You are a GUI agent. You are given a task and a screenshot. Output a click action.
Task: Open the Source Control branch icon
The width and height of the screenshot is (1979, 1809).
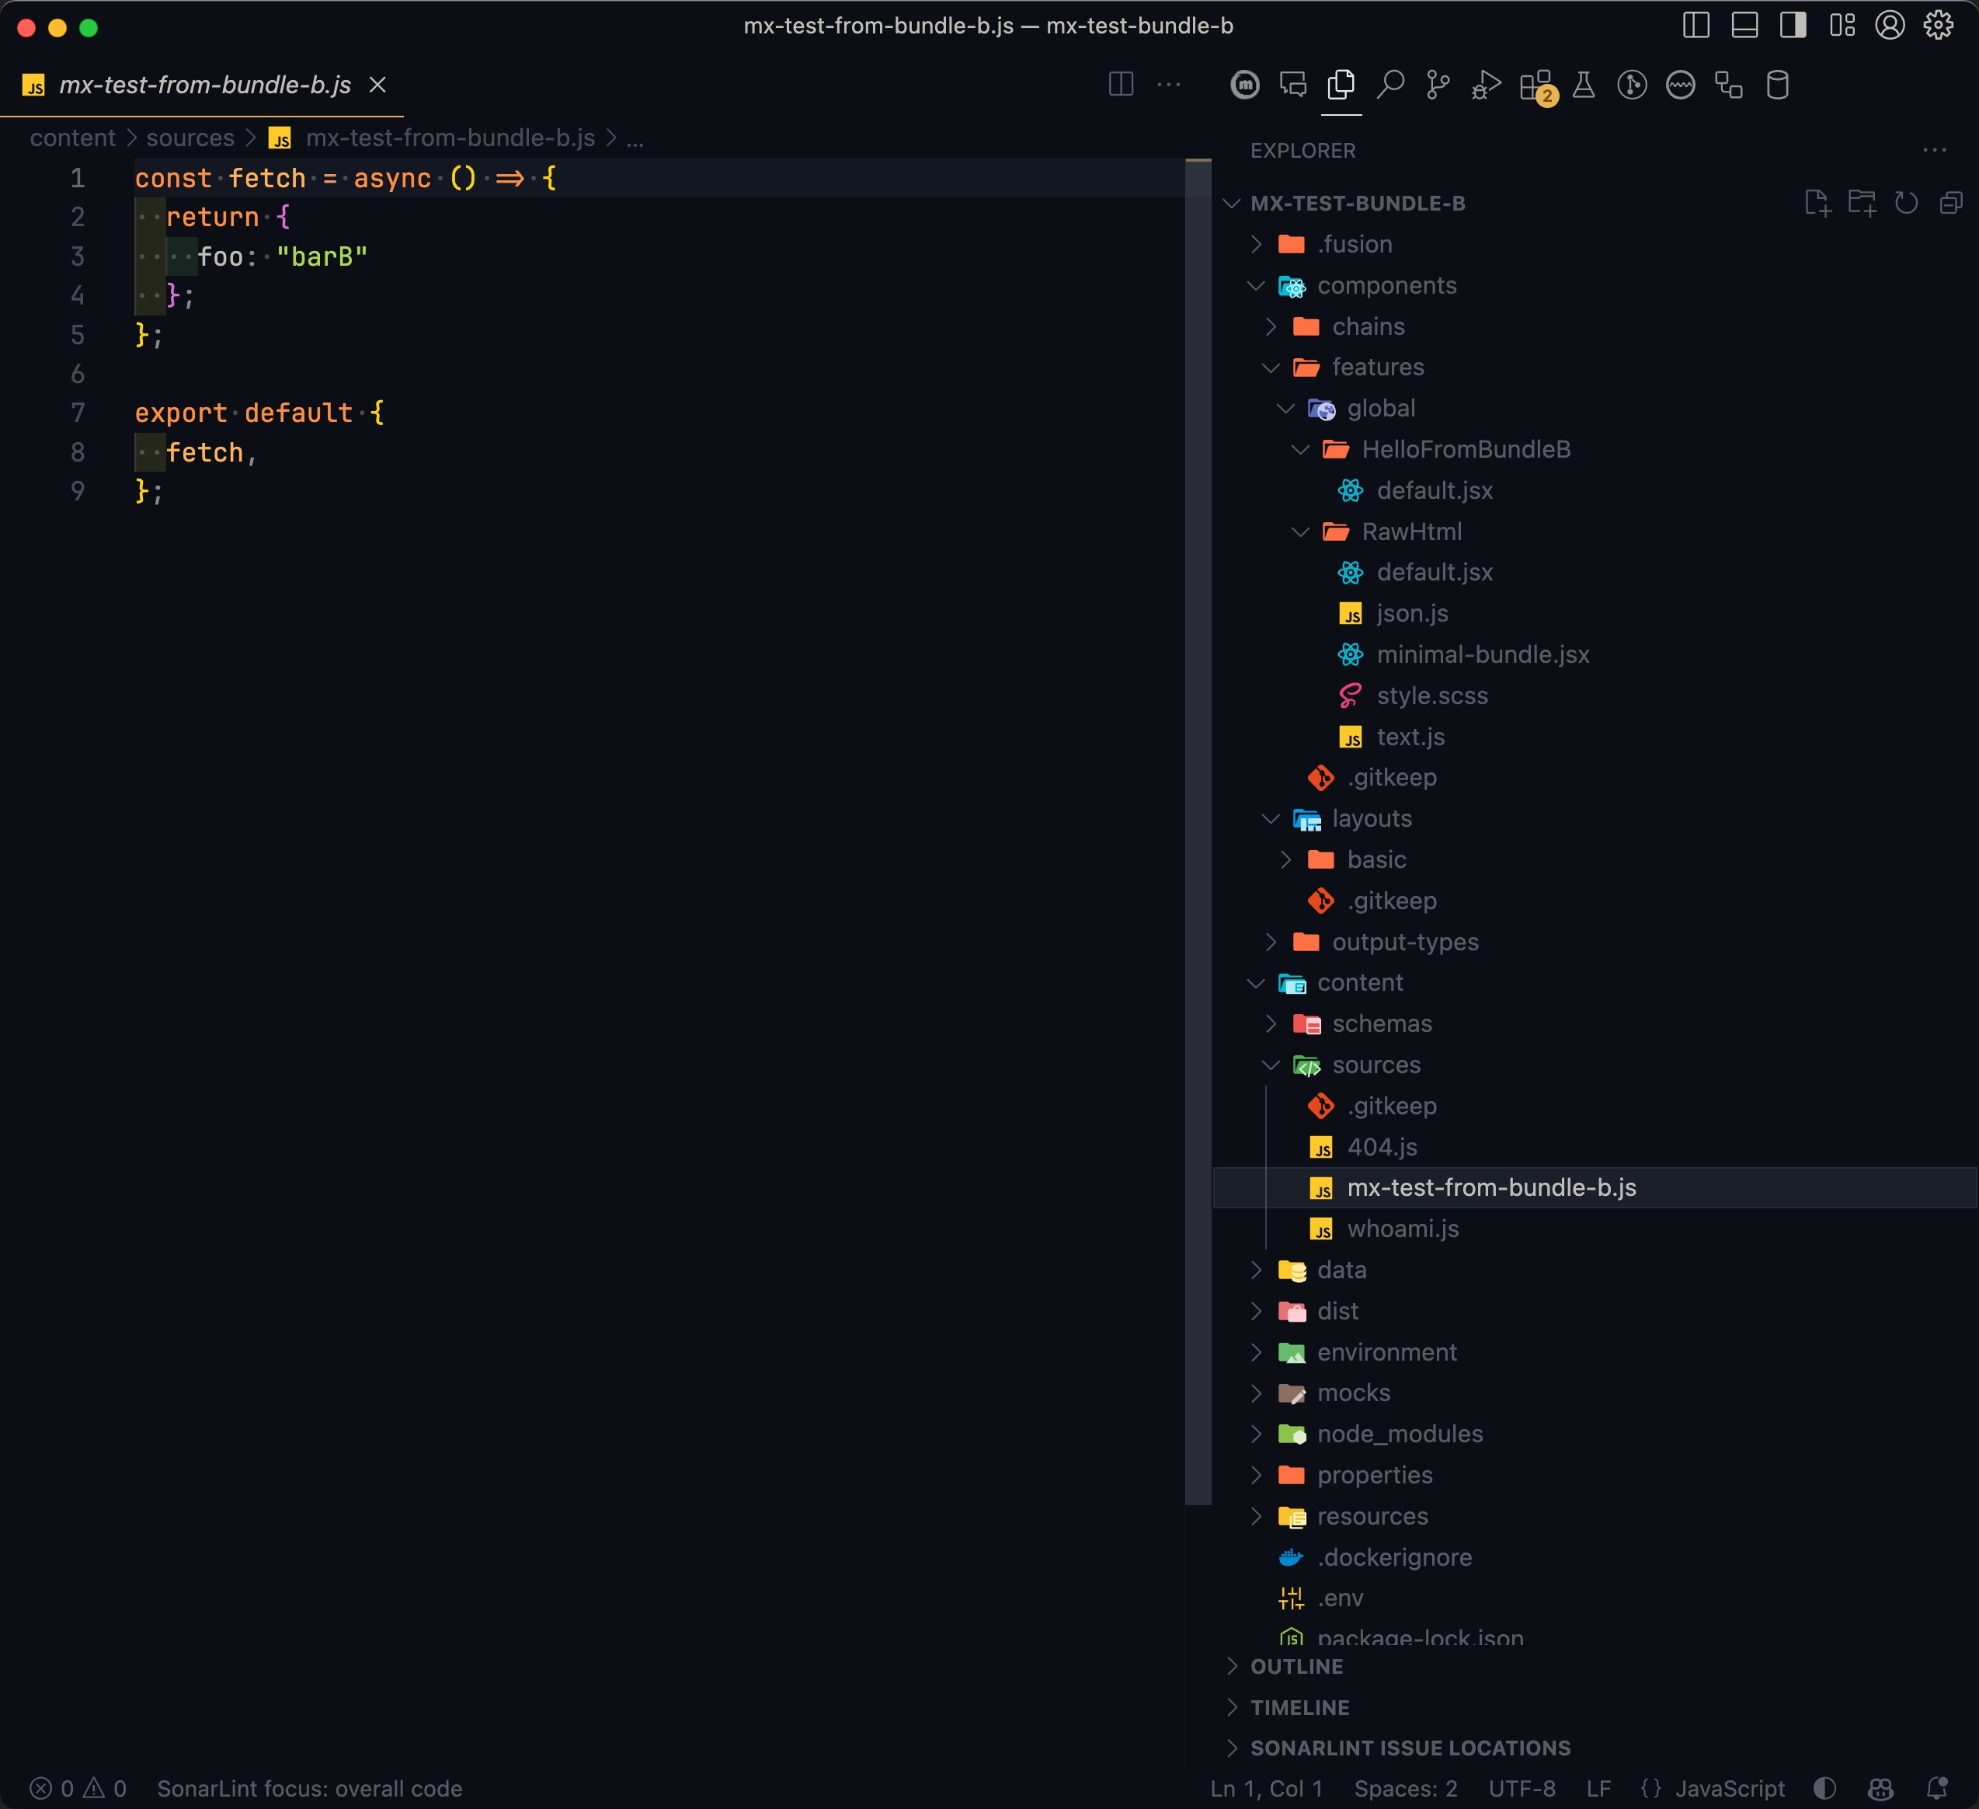tap(1438, 85)
